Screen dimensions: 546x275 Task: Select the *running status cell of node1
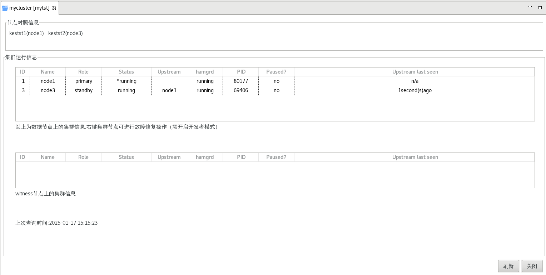coord(126,81)
